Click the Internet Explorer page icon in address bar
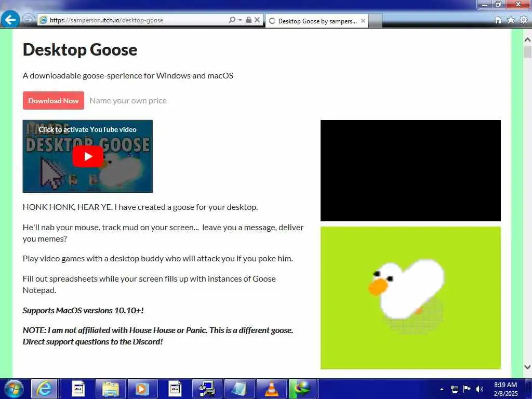Viewport: 532px width, 399px height. coord(43,20)
